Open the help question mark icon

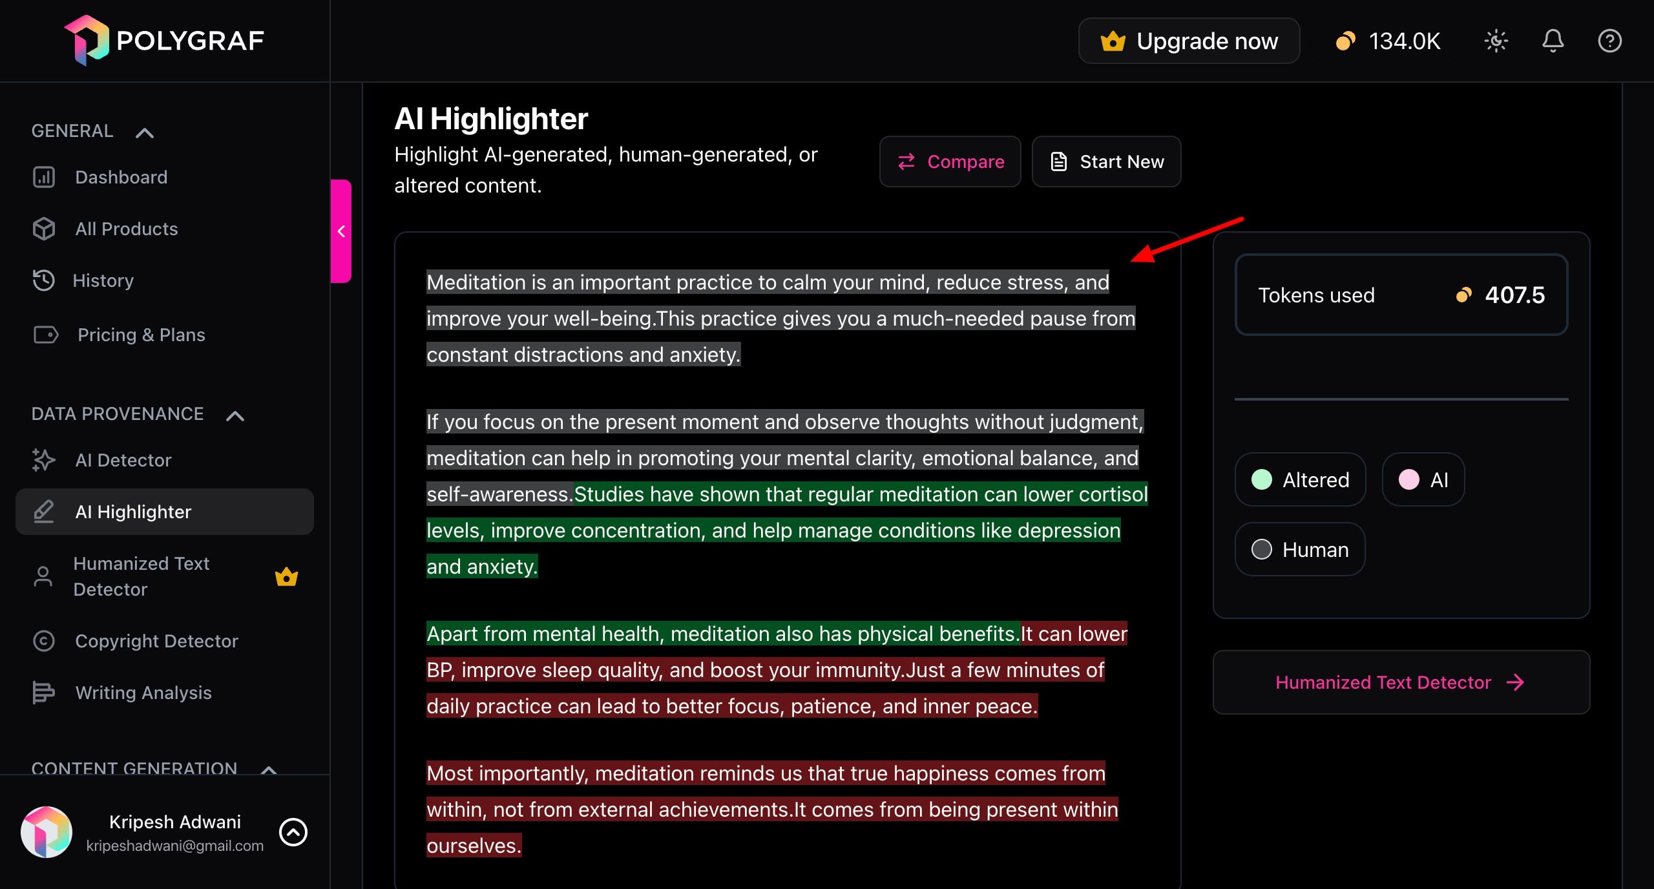click(1609, 41)
